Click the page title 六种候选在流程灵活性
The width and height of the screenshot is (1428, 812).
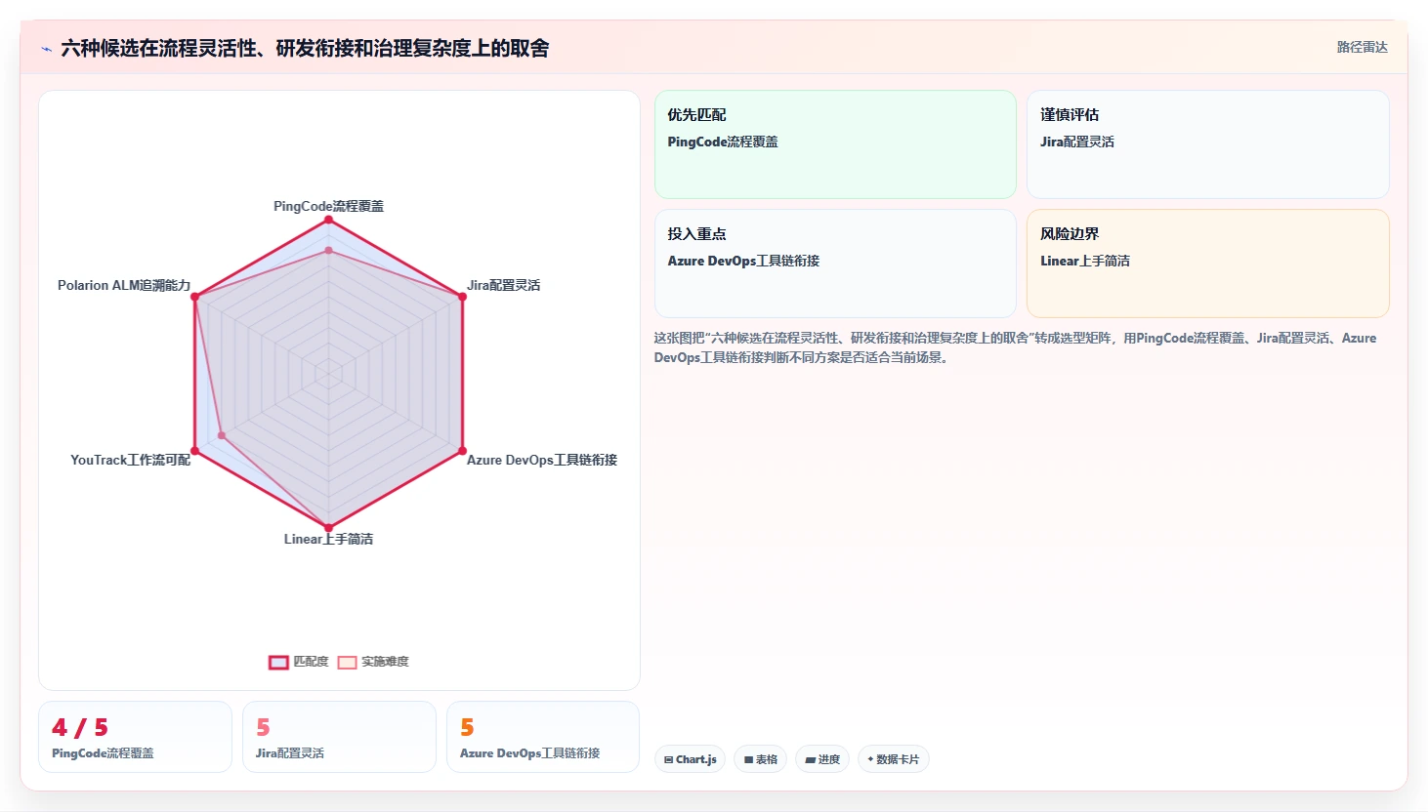[x=305, y=48]
